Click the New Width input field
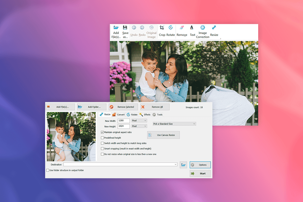The image size is (303, 202). pos(124,121)
